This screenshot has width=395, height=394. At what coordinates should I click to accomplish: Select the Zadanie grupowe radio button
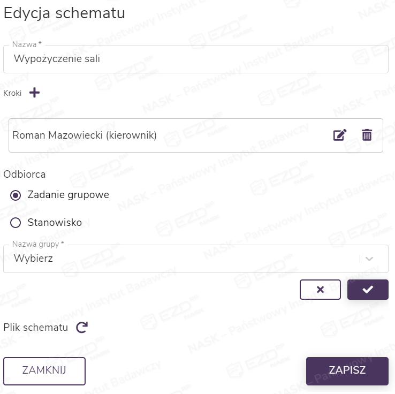point(16,195)
